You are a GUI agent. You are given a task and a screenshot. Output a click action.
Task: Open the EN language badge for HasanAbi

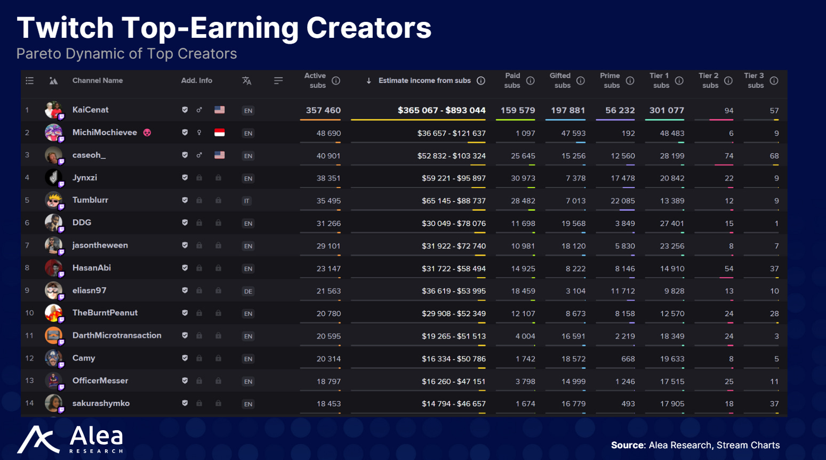pos(248,268)
